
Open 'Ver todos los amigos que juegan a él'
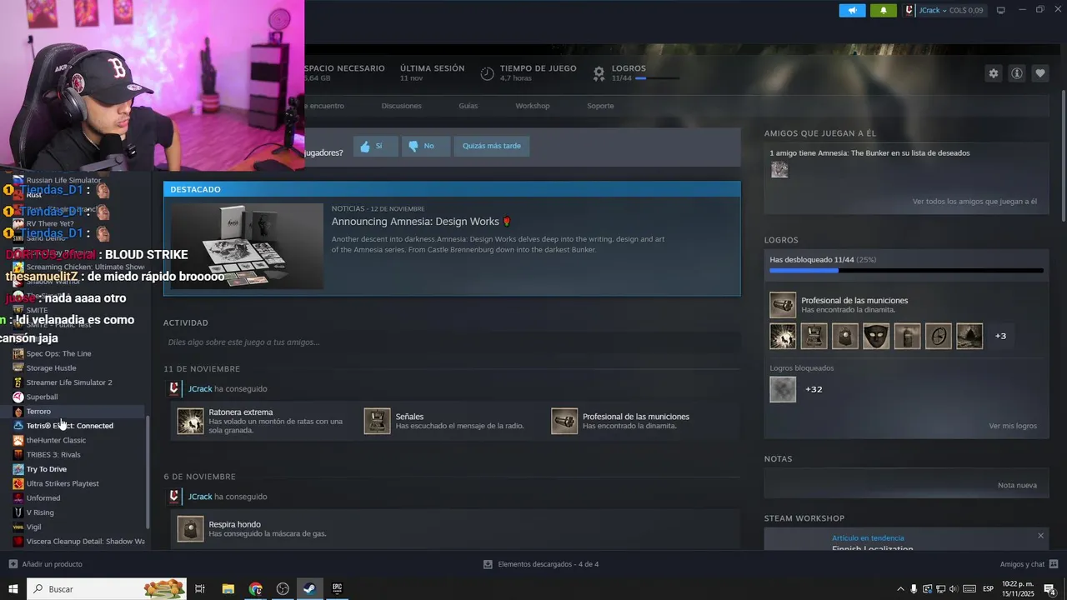(x=974, y=202)
